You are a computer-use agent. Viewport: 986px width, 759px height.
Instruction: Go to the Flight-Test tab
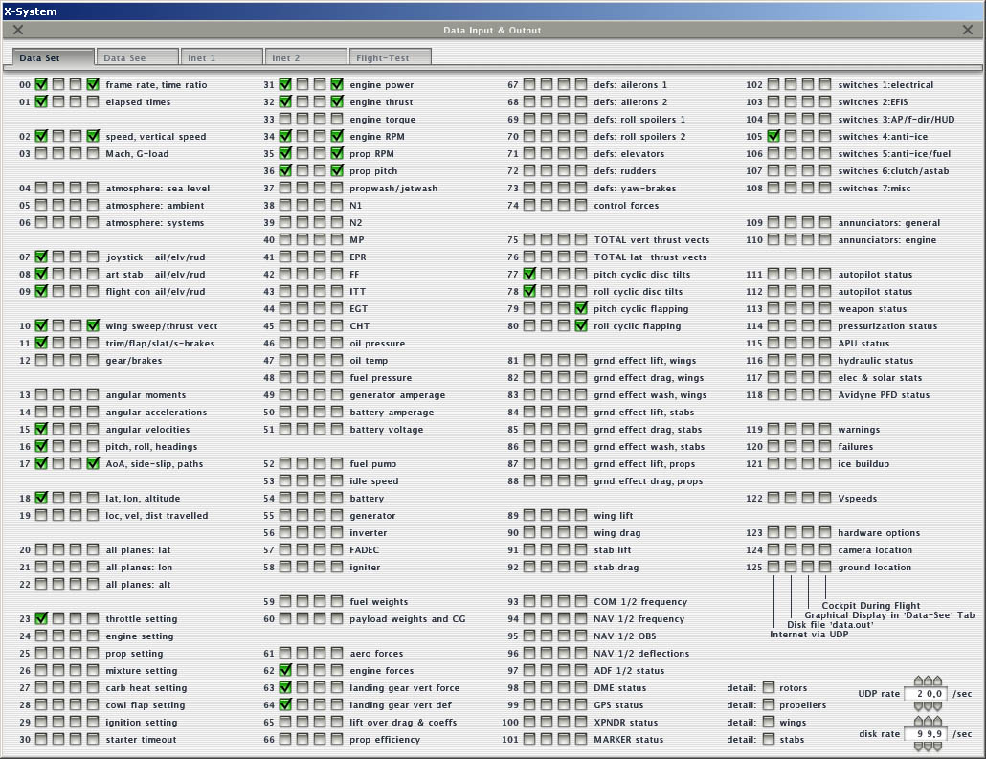click(390, 57)
